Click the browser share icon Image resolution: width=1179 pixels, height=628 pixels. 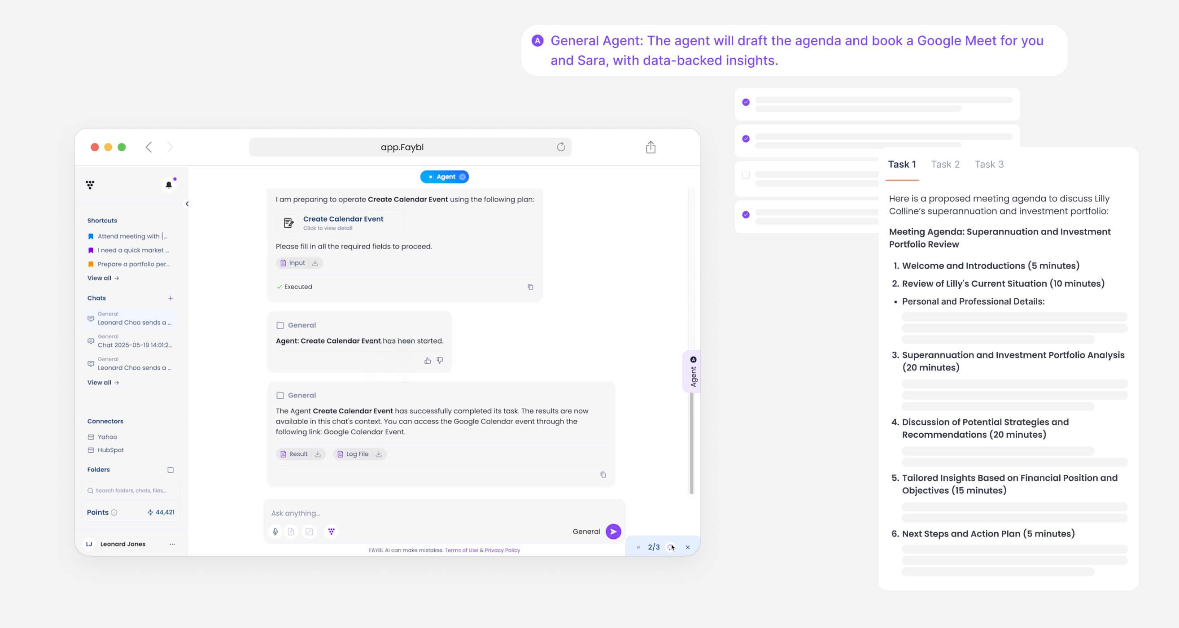(x=651, y=147)
